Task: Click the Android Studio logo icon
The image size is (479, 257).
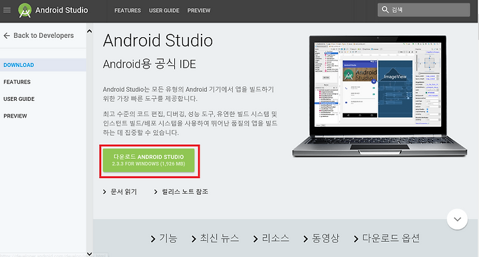Action: [25, 11]
